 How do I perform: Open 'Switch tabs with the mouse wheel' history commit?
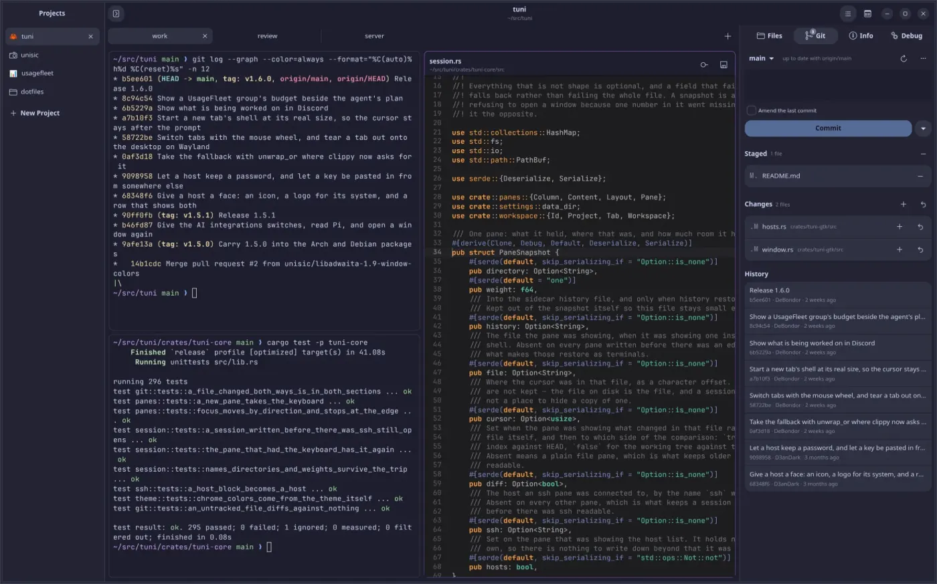[x=838, y=400]
